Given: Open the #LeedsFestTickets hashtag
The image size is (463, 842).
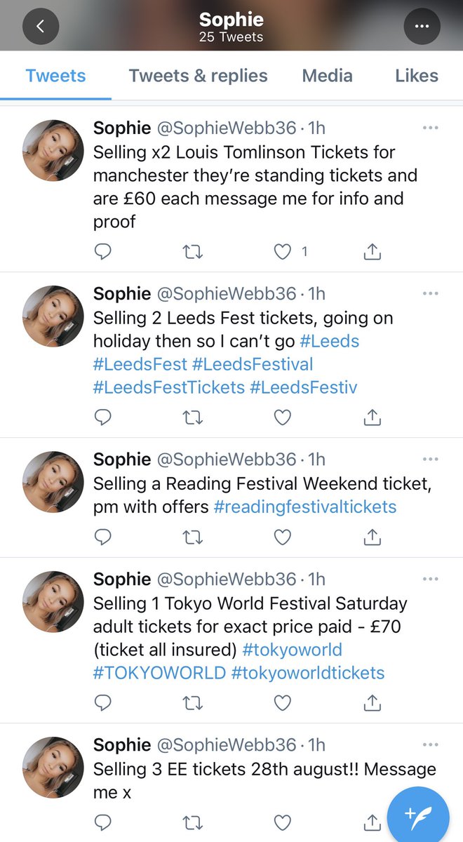Looking at the screenshot, I should coord(169,387).
